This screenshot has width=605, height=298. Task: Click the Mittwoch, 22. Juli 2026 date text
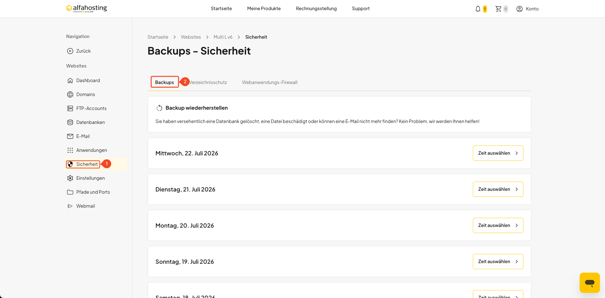(187, 153)
